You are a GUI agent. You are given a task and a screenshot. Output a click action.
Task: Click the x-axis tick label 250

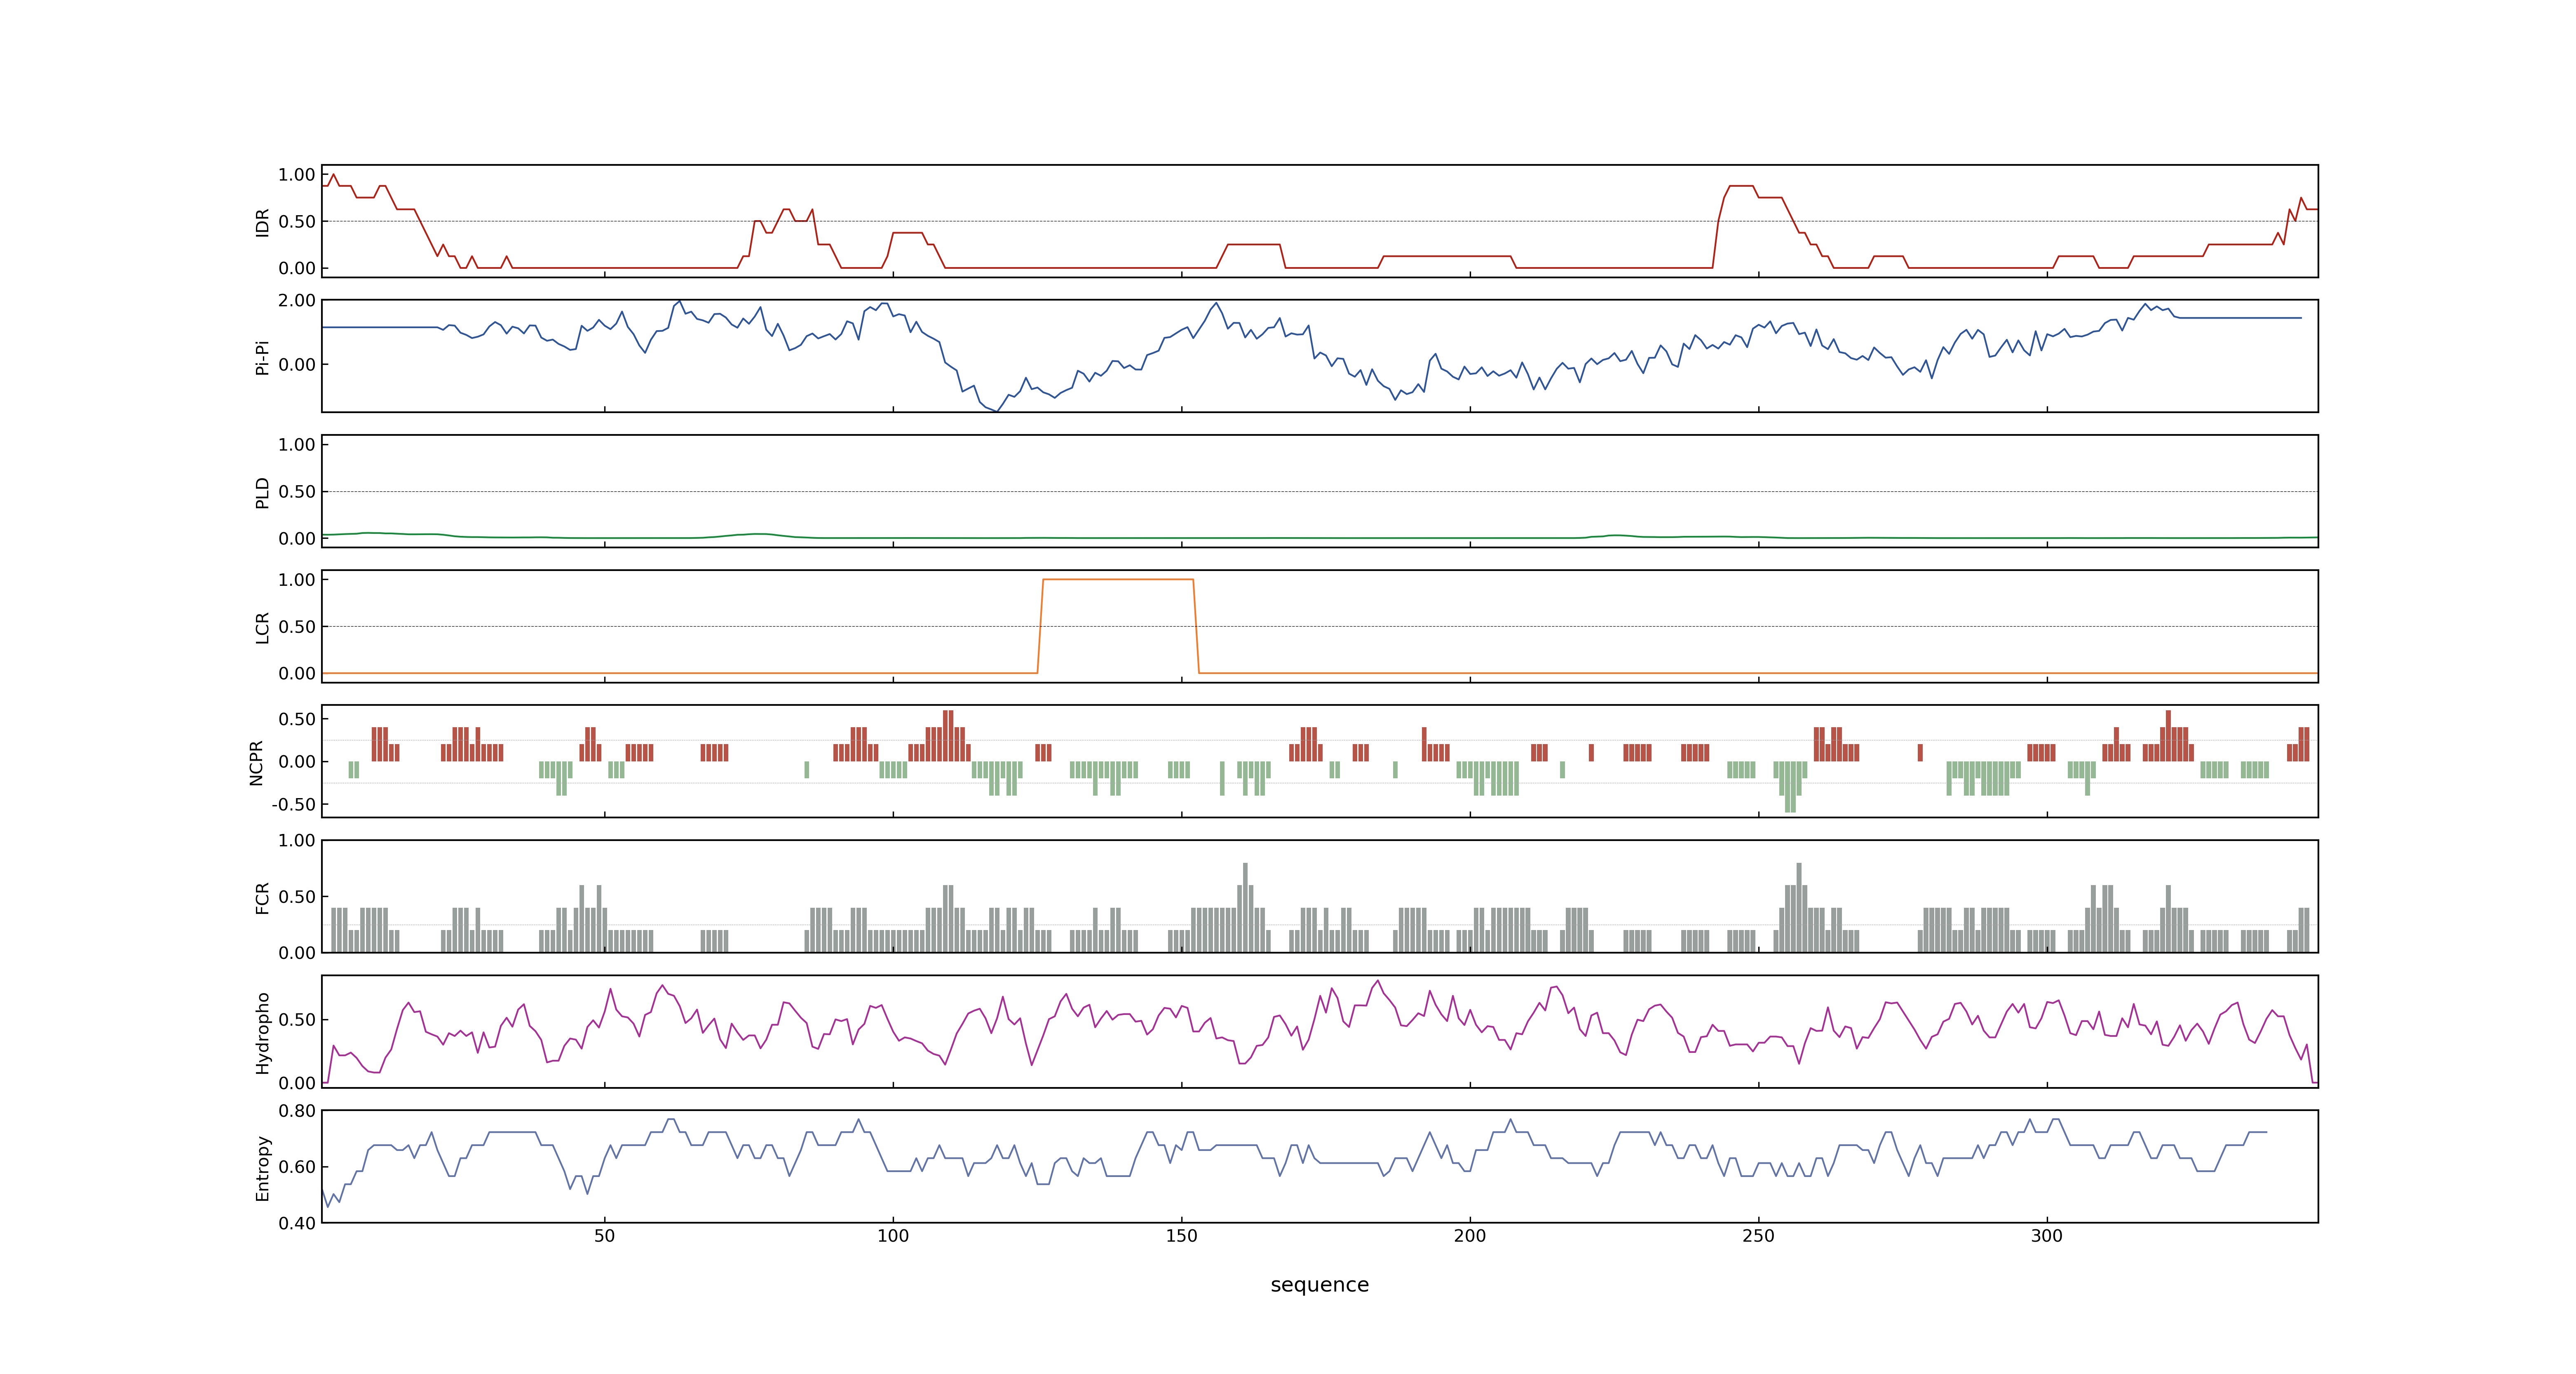pos(1758,1236)
